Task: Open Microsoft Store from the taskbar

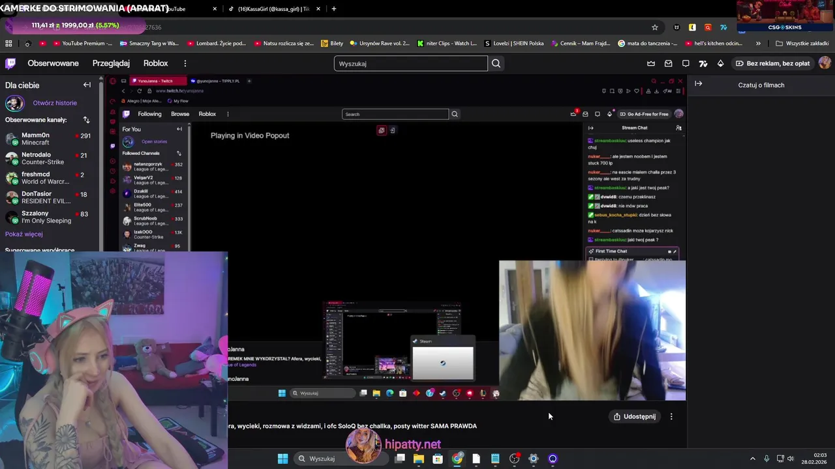Action: 438,459
